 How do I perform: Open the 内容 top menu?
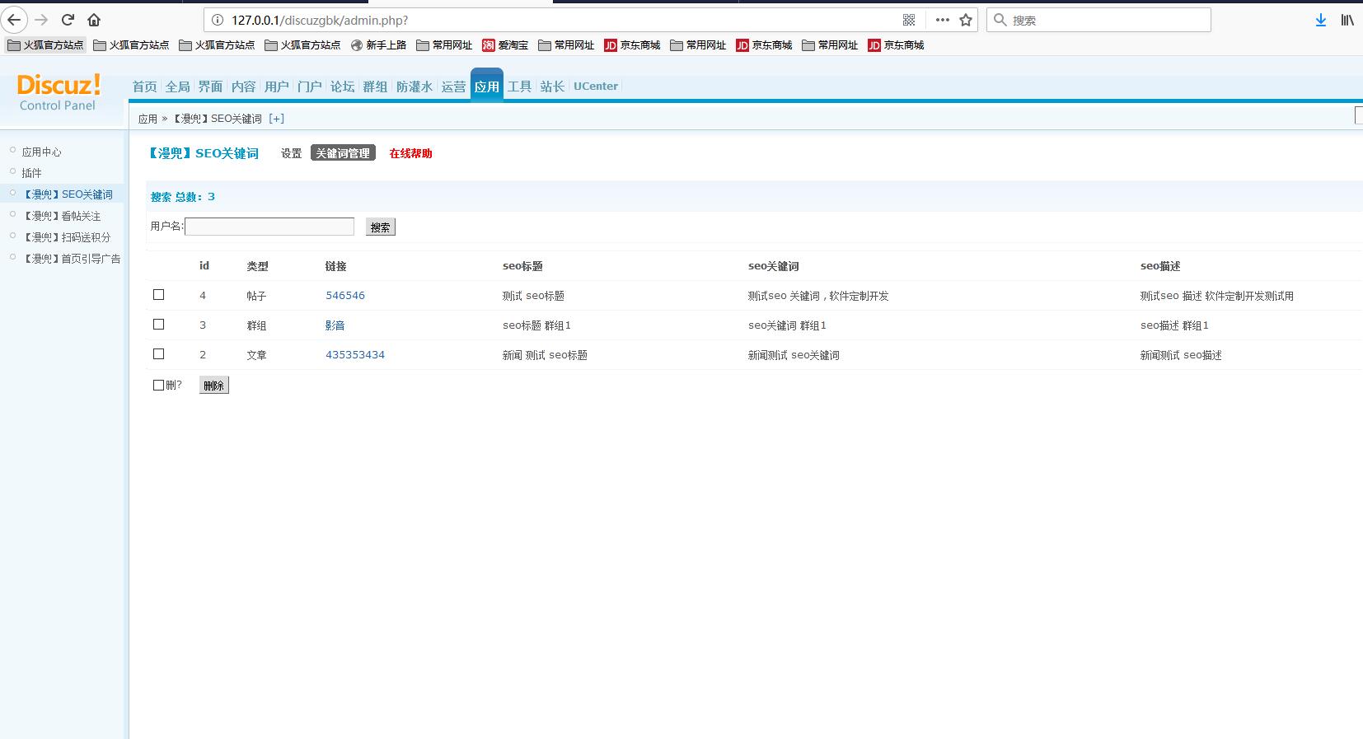[243, 87]
